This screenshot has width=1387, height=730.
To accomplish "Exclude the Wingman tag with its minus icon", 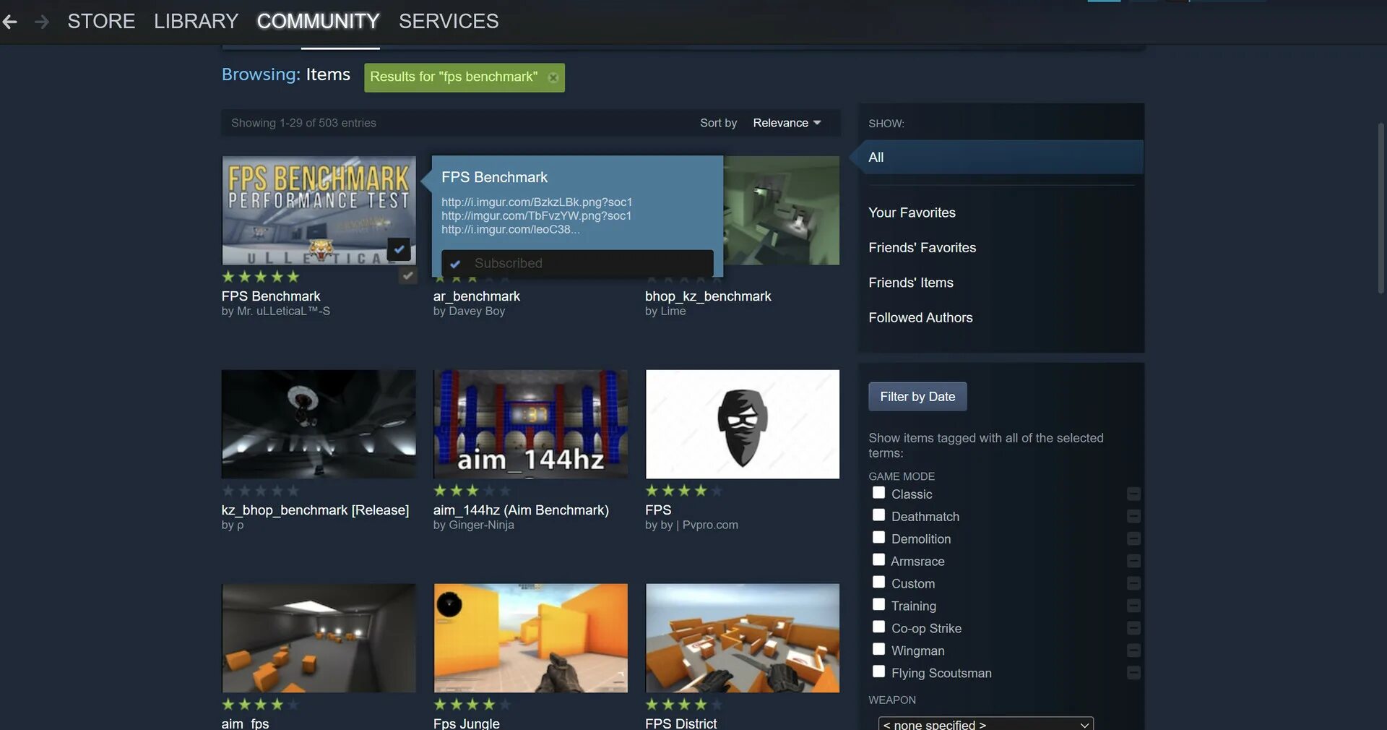I will pyautogui.click(x=1133, y=650).
